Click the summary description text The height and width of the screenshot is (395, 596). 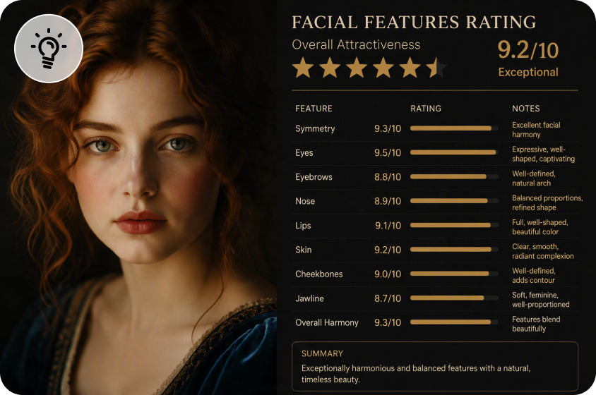(x=416, y=374)
